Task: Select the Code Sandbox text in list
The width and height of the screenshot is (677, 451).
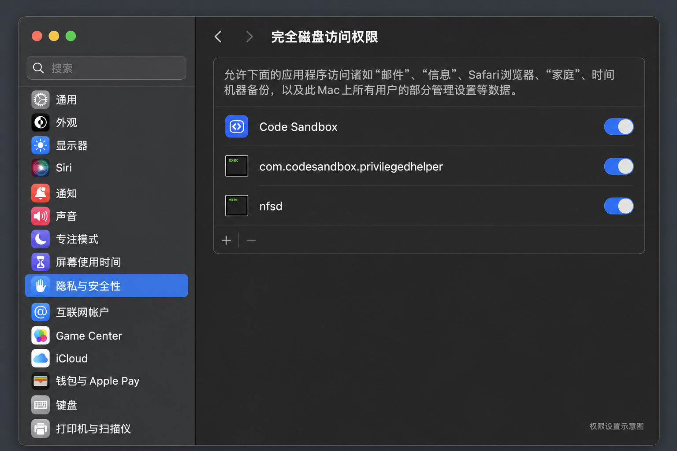Action: [298, 127]
